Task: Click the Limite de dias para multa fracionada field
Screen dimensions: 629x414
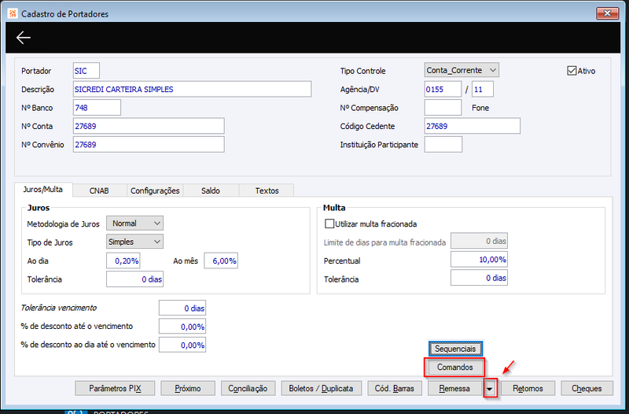Action: click(x=479, y=241)
